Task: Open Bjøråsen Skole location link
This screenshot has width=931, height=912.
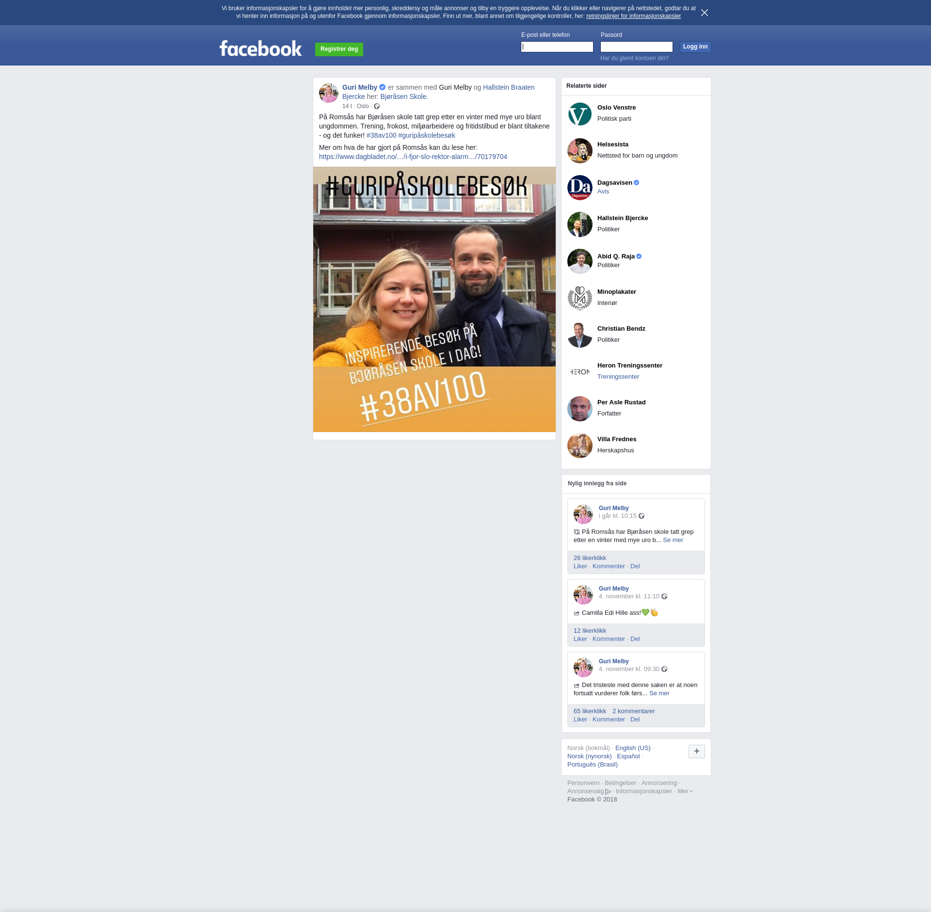Action: [x=403, y=96]
